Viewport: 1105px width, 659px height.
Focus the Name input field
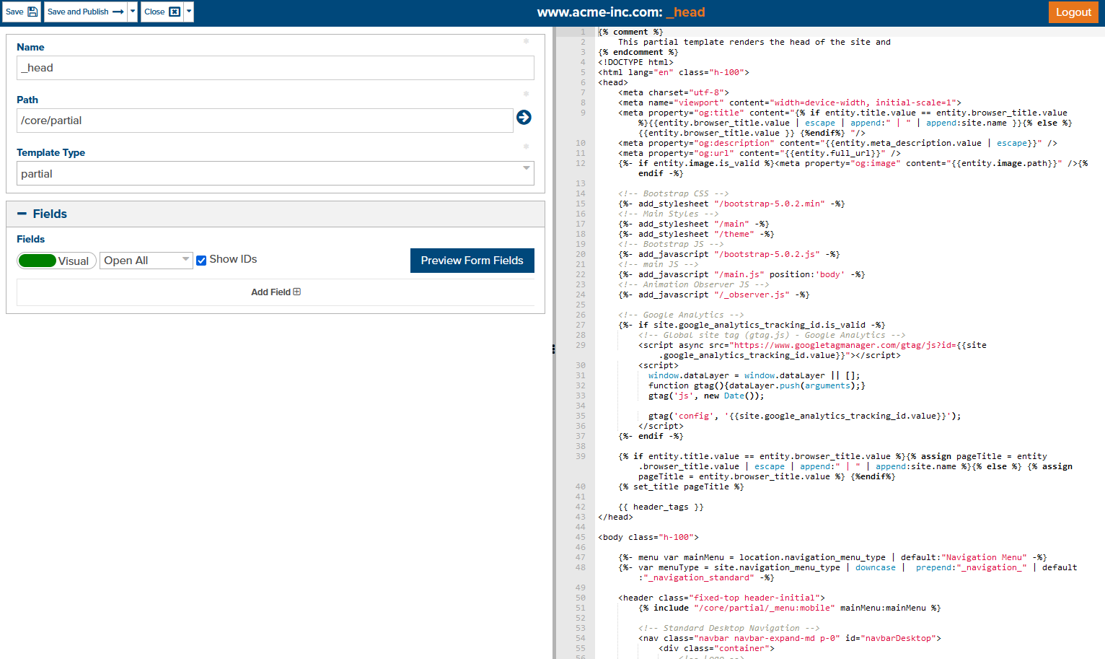[276, 68]
